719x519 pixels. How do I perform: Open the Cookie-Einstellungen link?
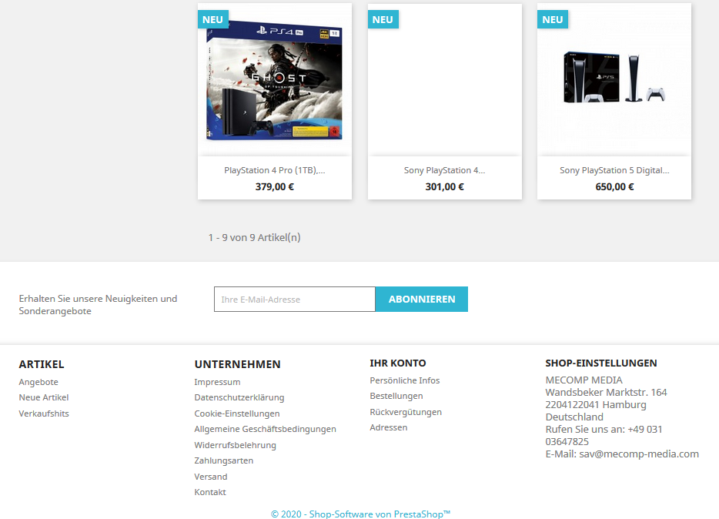click(237, 414)
